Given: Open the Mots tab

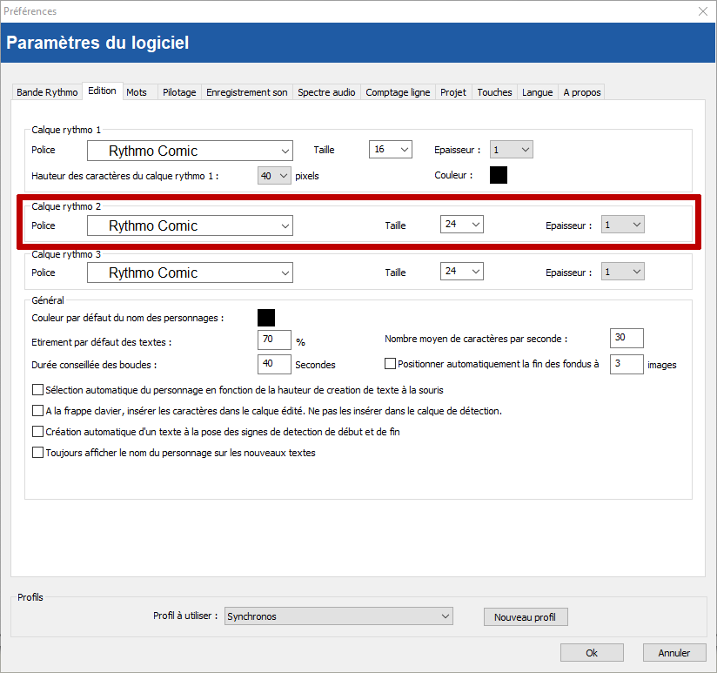Looking at the screenshot, I should click(137, 92).
